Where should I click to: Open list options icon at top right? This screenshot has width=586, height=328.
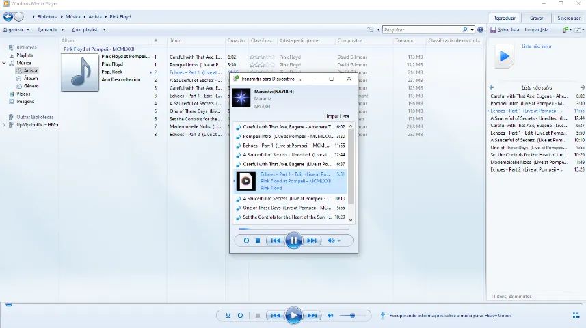coord(579,30)
